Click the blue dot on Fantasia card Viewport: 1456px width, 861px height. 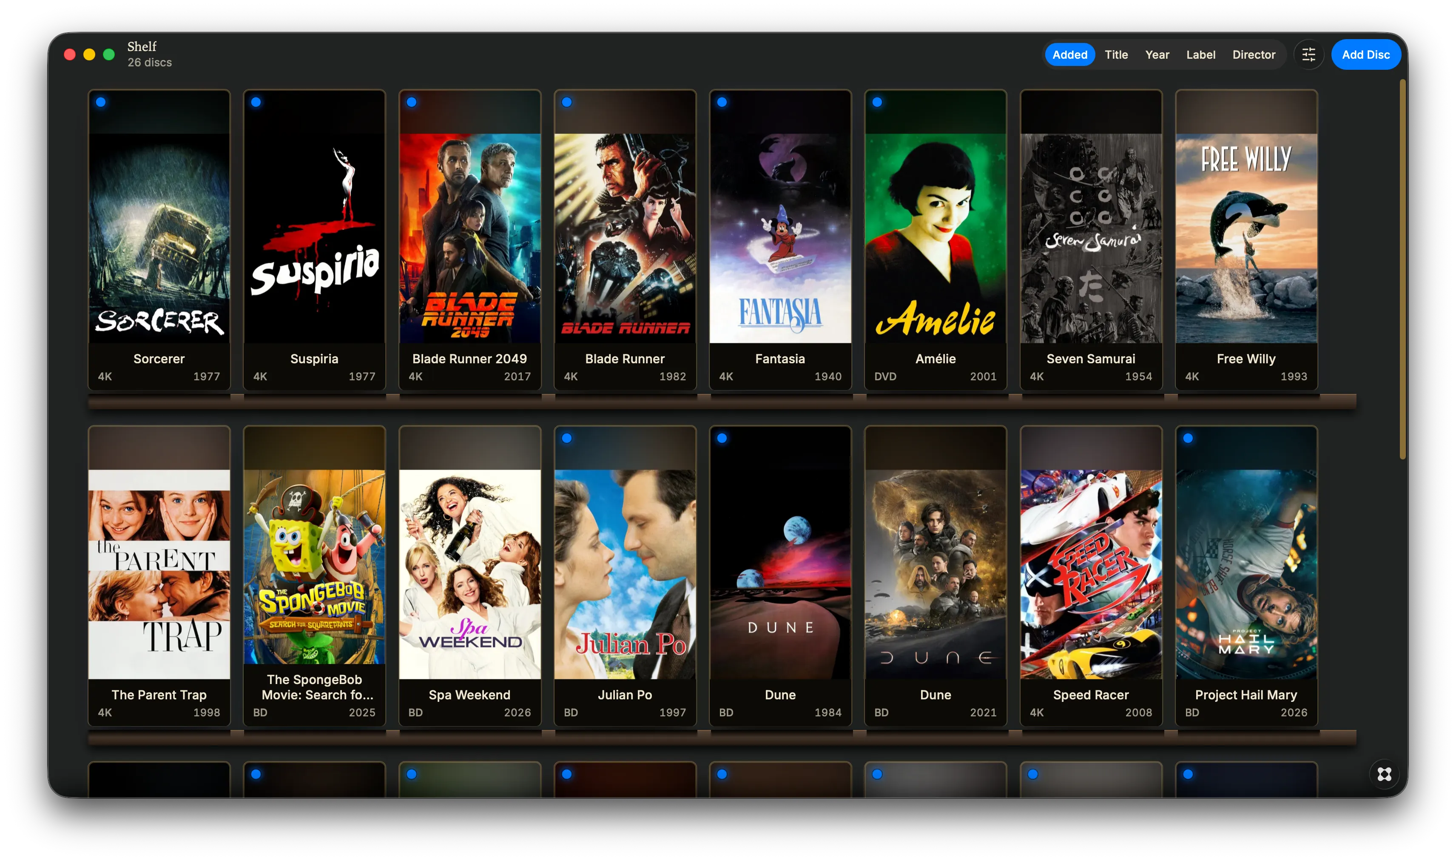click(x=721, y=102)
